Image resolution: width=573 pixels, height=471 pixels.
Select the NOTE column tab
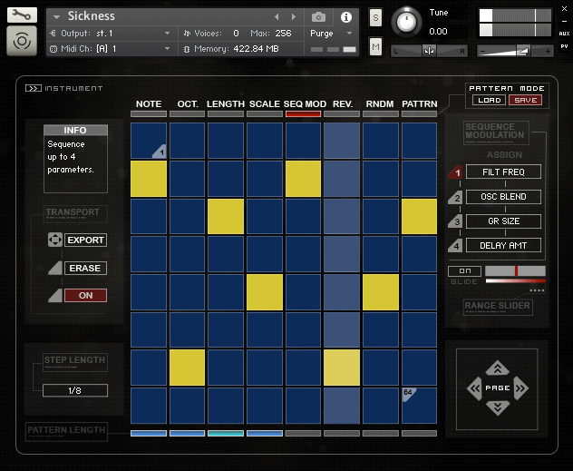click(149, 104)
